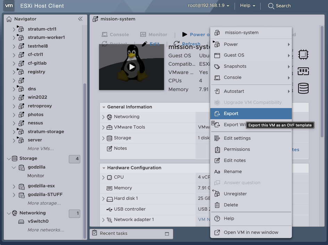Screen dimensions: 328x245
Task: Collapse the Hardware Configuration section
Action: pyautogui.click(x=104, y=168)
